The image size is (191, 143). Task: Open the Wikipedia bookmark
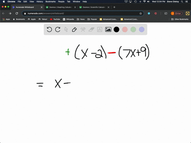(x=68, y=19)
